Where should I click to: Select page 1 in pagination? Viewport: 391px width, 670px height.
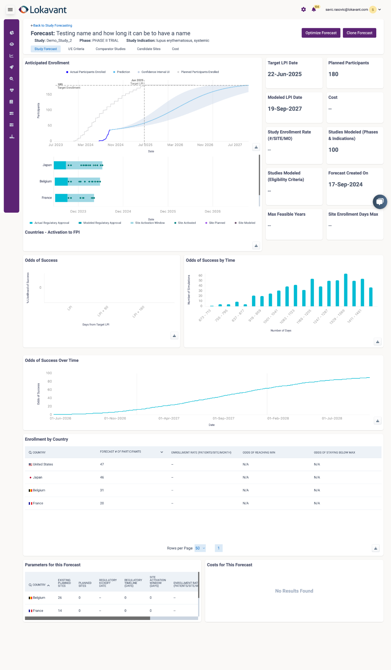(x=219, y=548)
